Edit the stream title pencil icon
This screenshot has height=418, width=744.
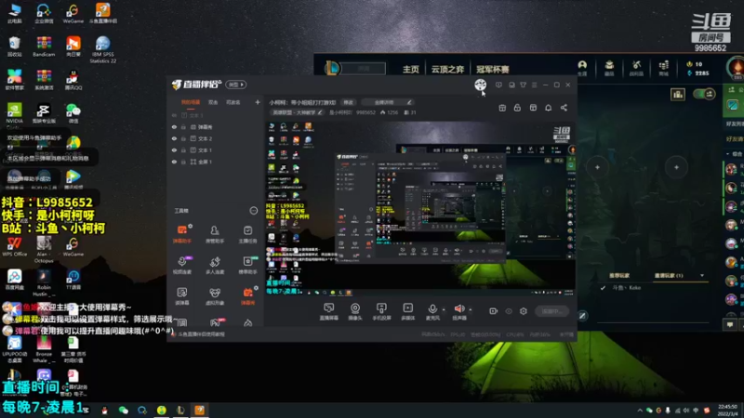point(409,102)
